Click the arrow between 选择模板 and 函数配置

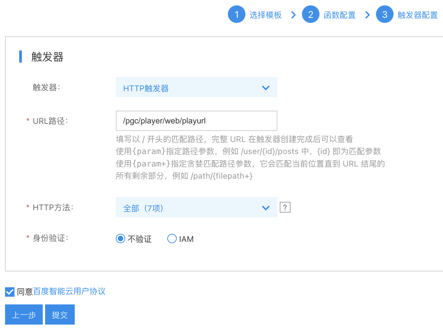click(293, 14)
